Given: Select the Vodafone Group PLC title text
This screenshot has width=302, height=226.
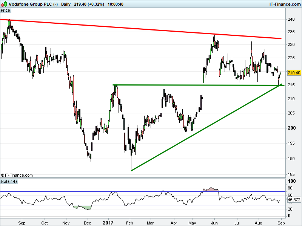Looking at the screenshot, I should 33,4.
